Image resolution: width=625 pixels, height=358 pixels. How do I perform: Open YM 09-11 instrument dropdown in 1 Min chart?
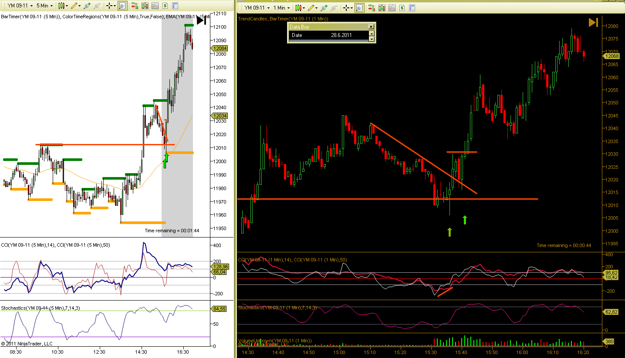(257, 8)
